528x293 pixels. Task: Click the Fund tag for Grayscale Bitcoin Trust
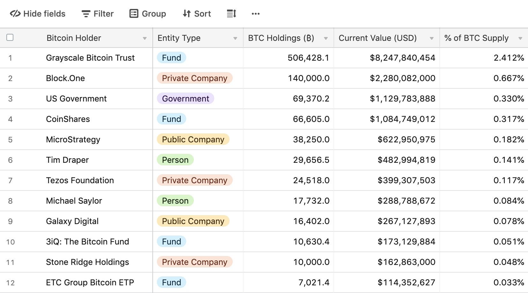tap(172, 58)
